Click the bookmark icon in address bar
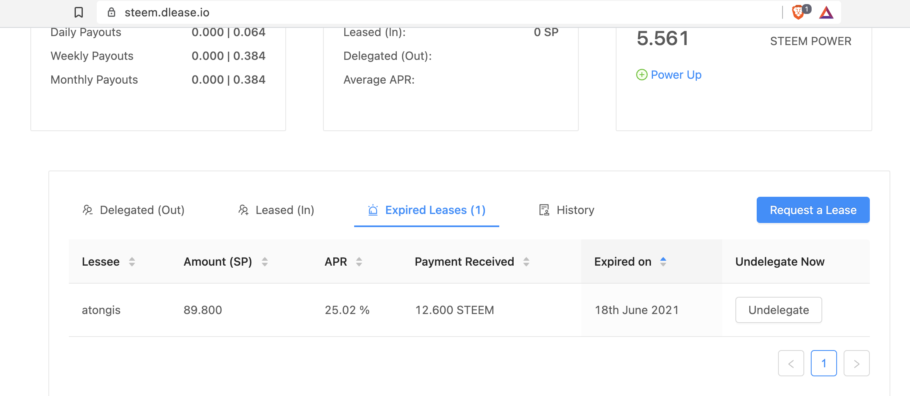 [x=79, y=13]
